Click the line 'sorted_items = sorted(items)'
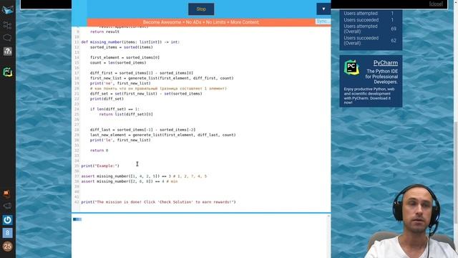The width and height of the screenshot is (458, 258). pyautogui.click(x=121, y=47)
